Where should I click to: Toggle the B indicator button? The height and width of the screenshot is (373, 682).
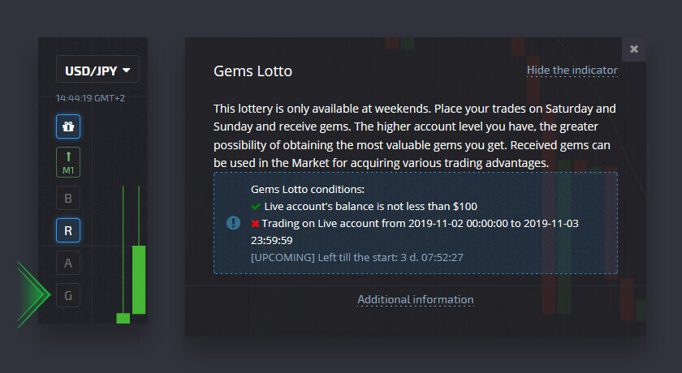(x=67, y=198)
